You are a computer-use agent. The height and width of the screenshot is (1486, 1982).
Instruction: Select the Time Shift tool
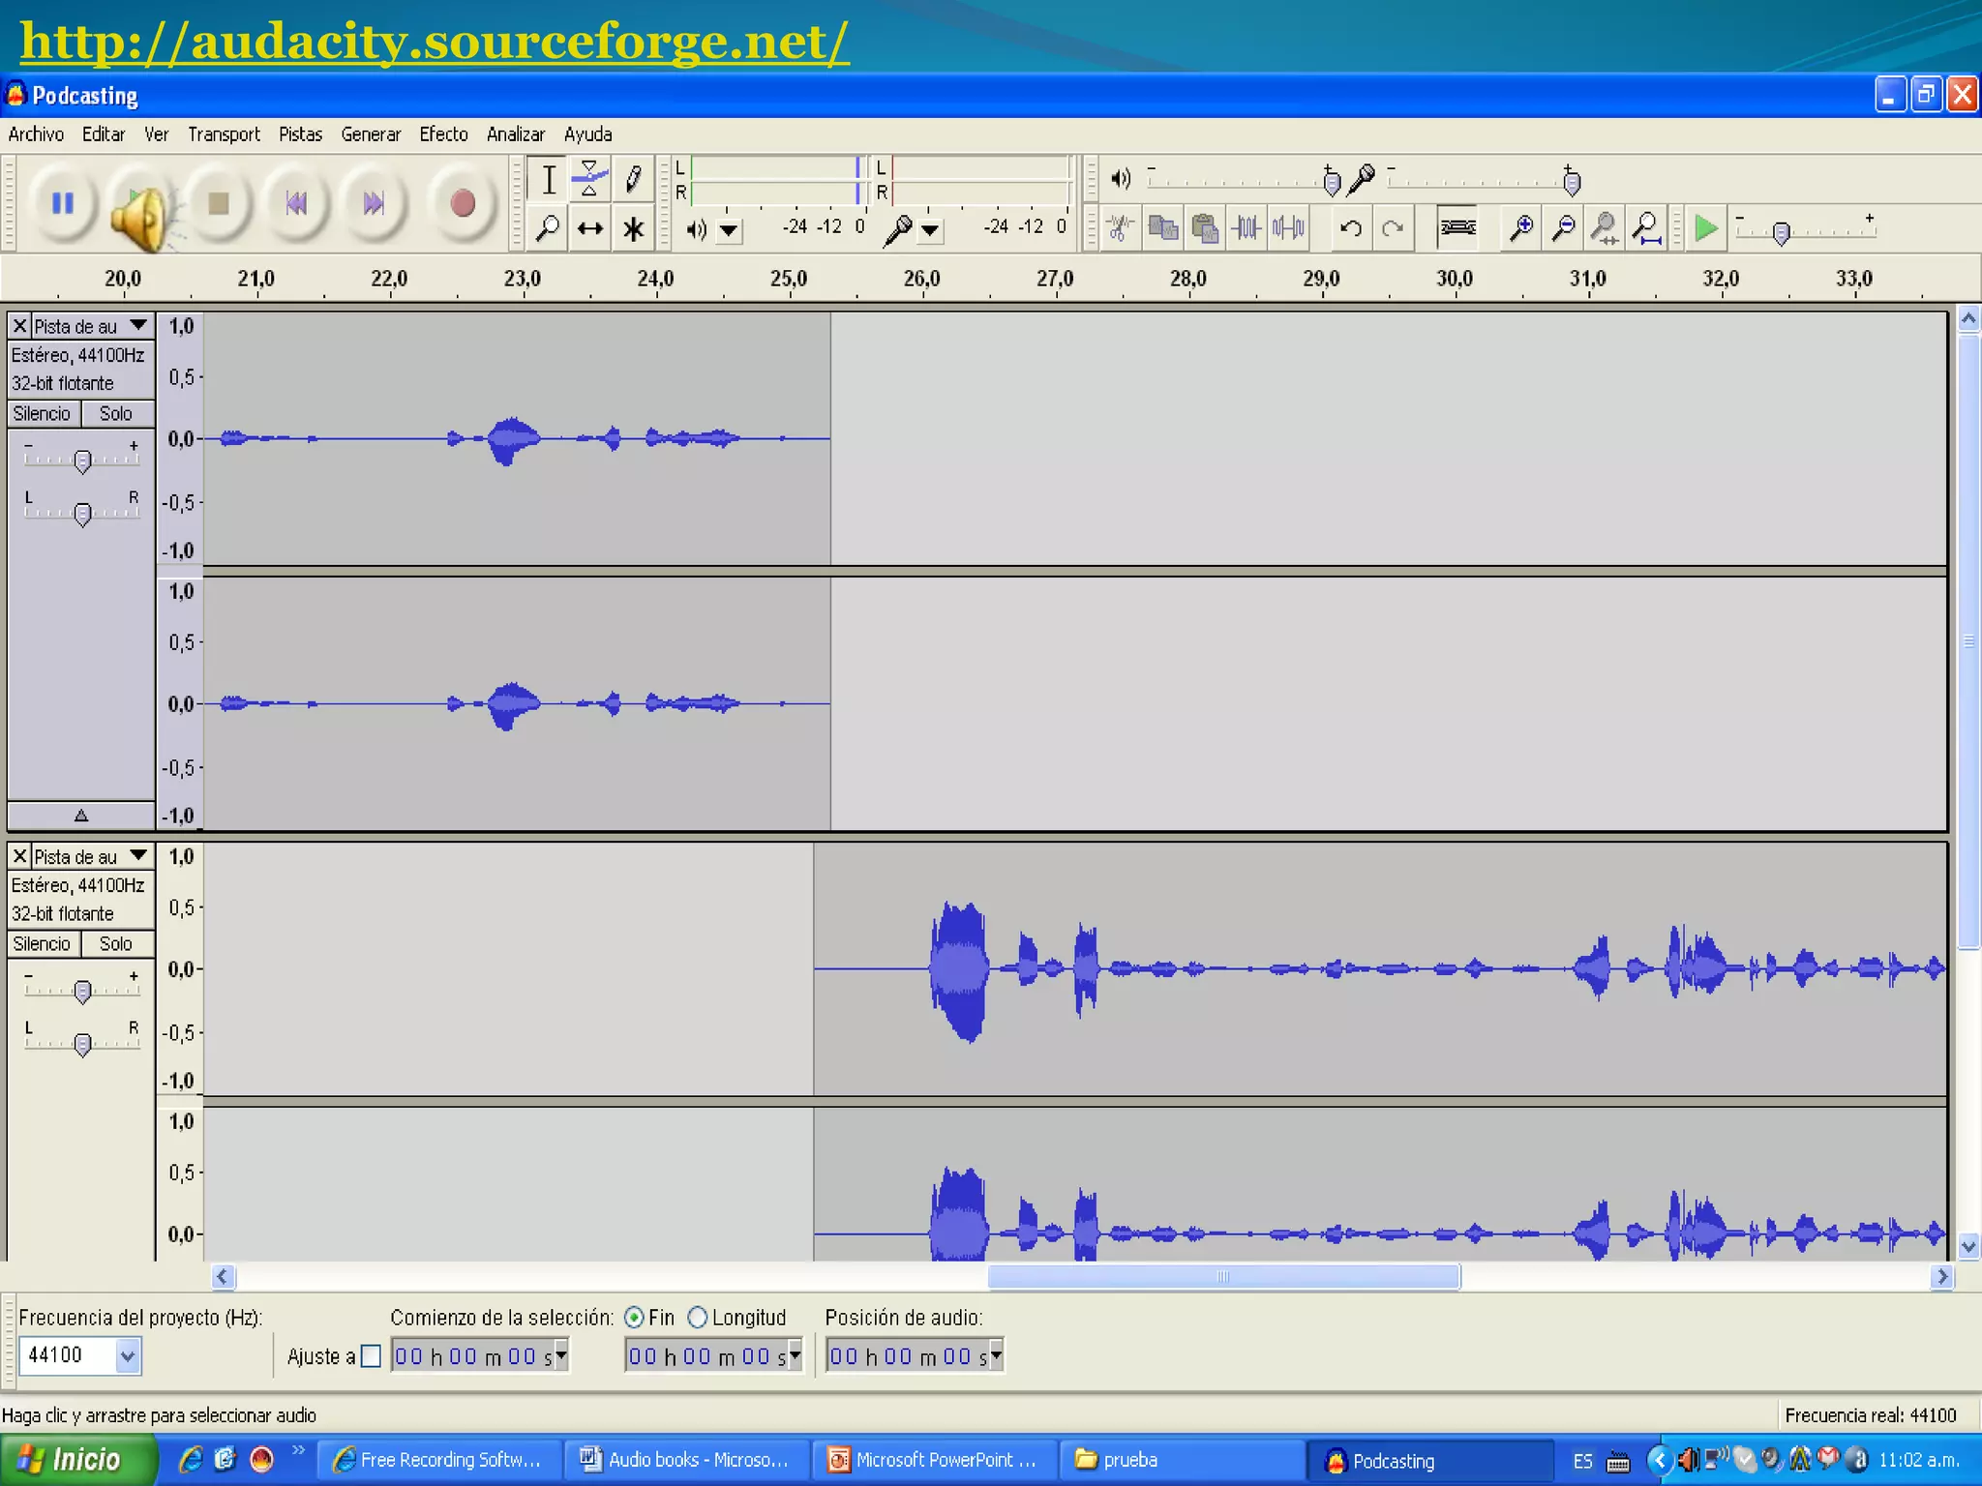click(x=589, y=229)
